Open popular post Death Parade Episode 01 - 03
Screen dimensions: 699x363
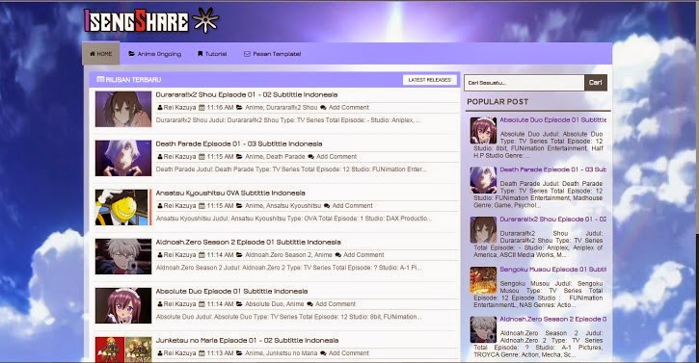552,169
